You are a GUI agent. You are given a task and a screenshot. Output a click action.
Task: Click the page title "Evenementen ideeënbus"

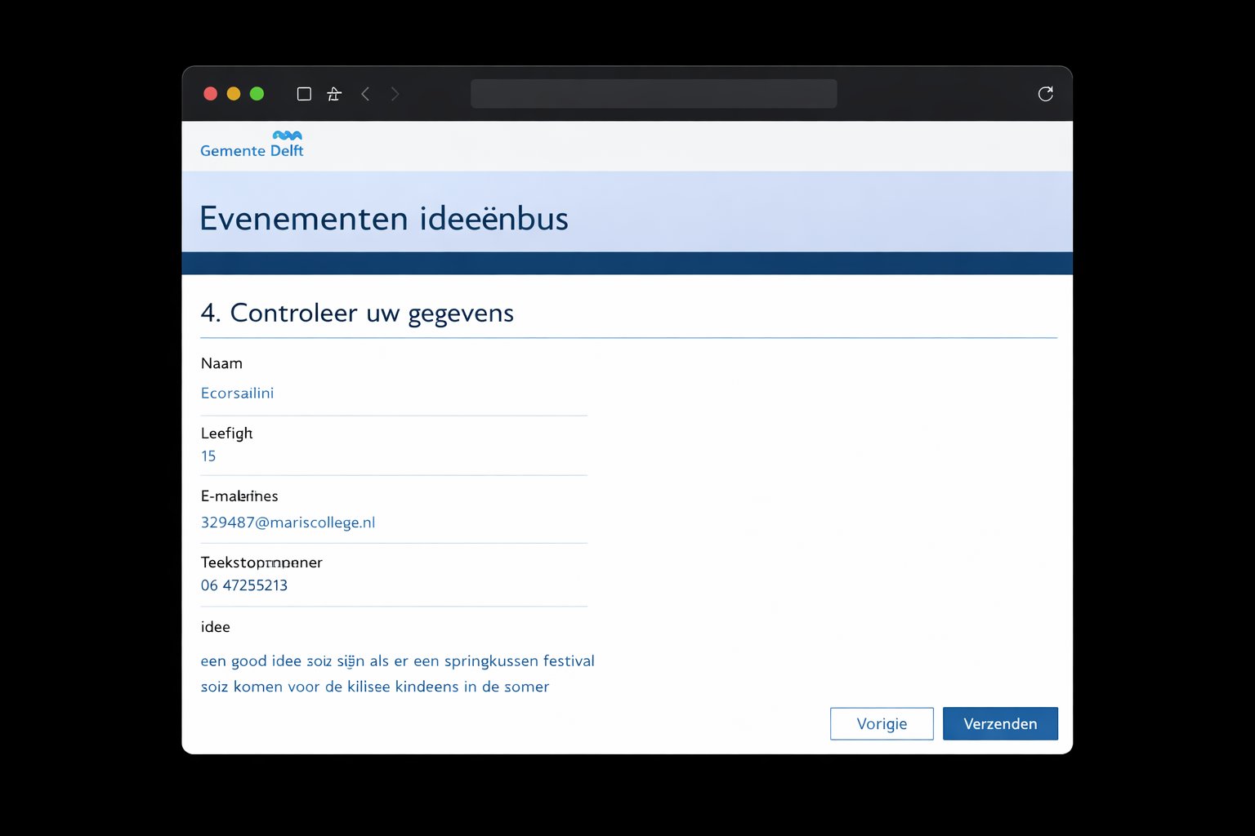384,219
